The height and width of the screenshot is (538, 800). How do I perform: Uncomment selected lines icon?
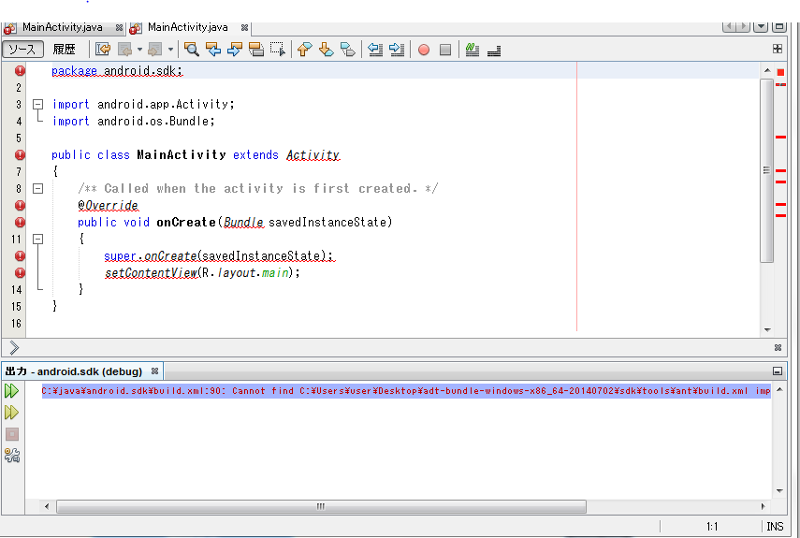pyautogui.click(x=494, y=51)
